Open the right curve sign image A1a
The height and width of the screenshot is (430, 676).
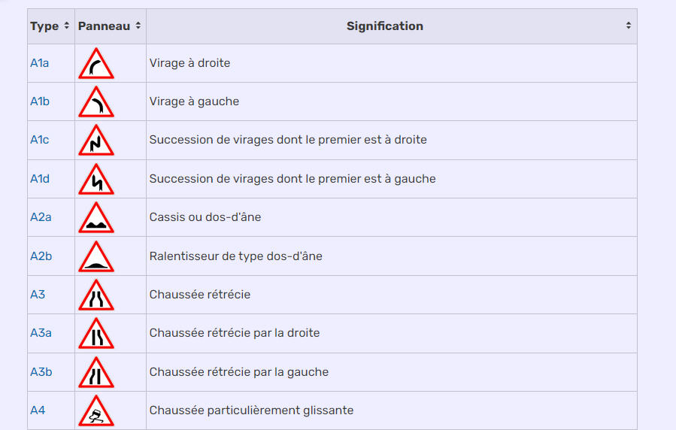[96, 63]
